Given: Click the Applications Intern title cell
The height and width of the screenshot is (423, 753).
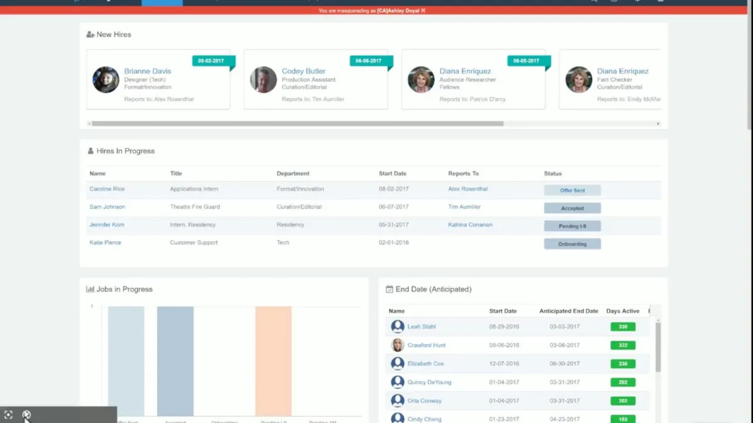Looking at the screenshot, I should coord(194,189).
